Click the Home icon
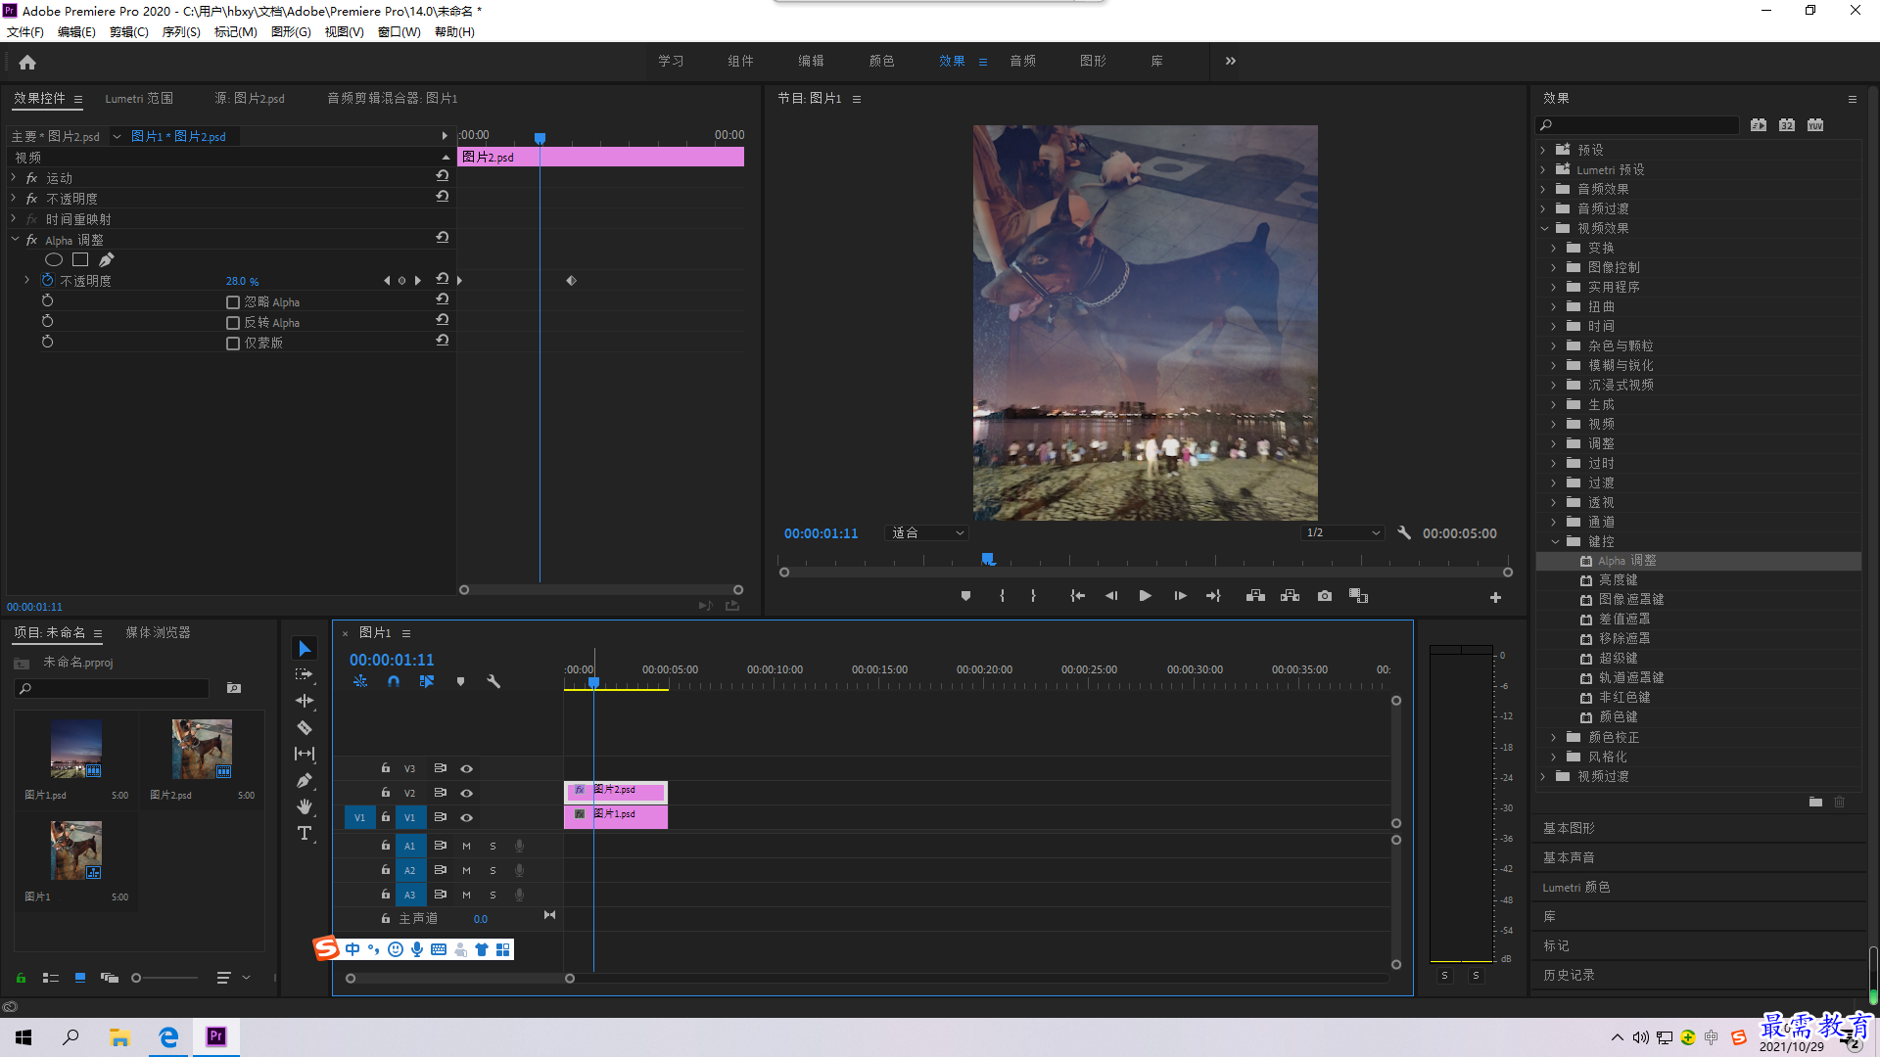1880x1057 pixels. point(27,62)
